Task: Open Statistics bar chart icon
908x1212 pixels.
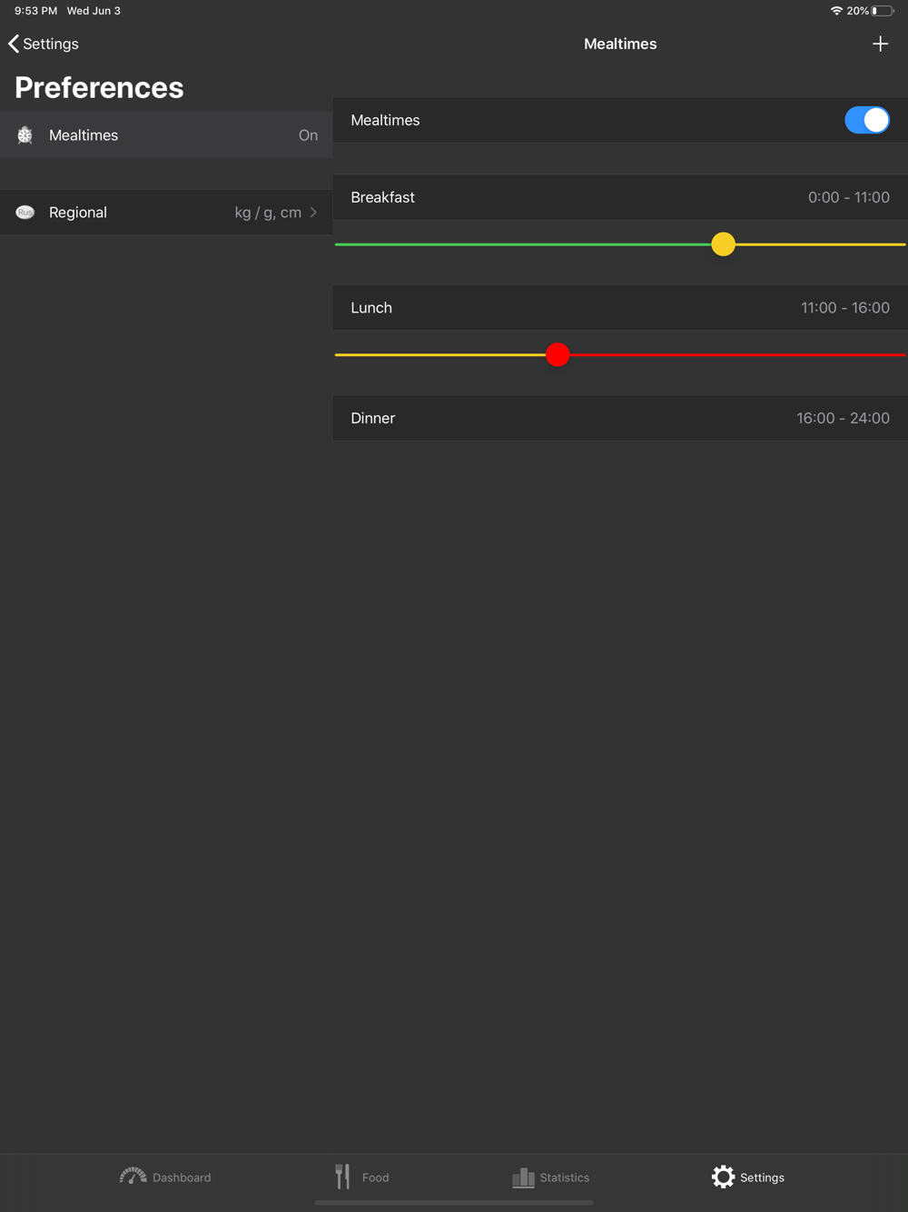Action: point(523,1177)
